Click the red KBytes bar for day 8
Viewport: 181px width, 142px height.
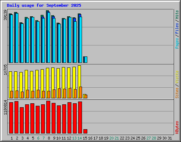coord(48,117)
